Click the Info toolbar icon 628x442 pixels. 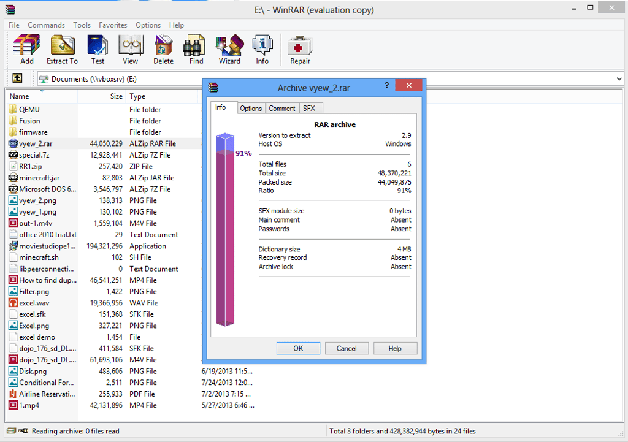(x=262, y=49)
